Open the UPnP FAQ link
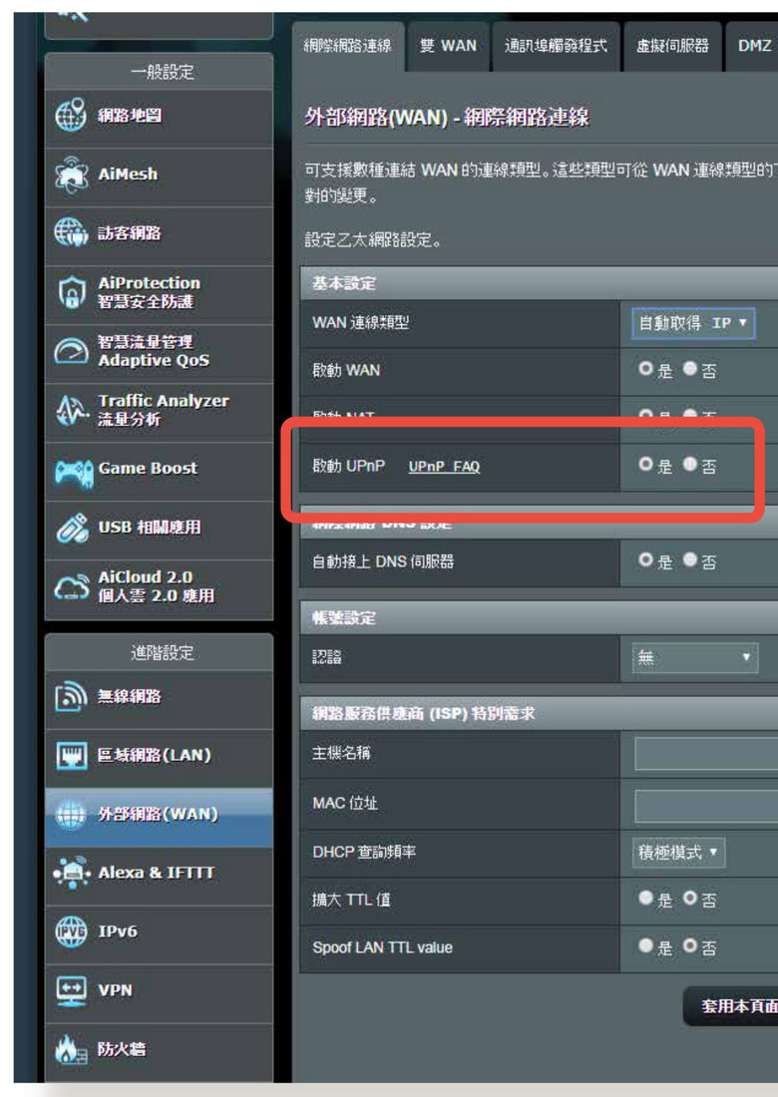Viewport: 778px width, 1097px height. (x=444, y=467)
